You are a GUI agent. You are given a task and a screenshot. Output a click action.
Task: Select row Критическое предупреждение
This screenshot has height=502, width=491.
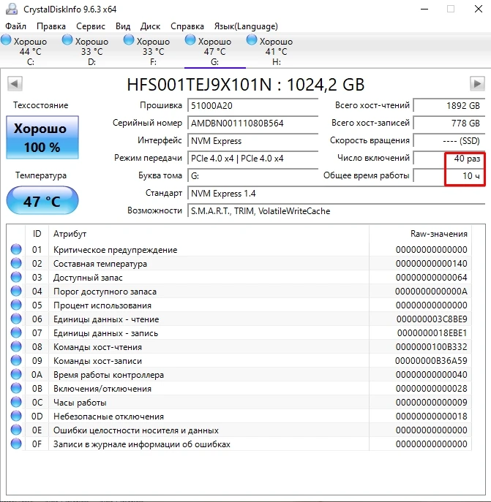coord(239,249)
